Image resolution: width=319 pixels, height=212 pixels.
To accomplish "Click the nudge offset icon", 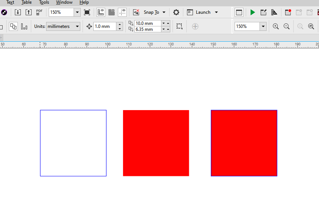I will pos(89,26).
